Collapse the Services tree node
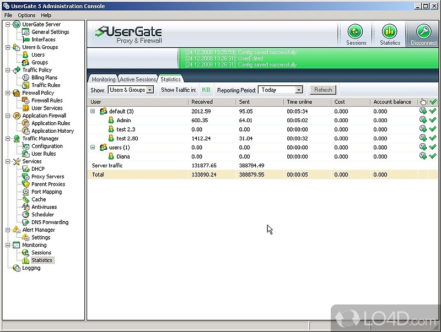The height and width of the screenshot is (332, 441). (x=8, y=161)
